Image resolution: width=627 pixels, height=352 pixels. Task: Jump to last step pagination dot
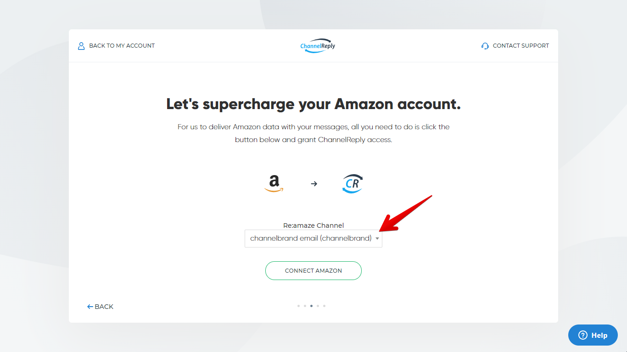(324, 306)
